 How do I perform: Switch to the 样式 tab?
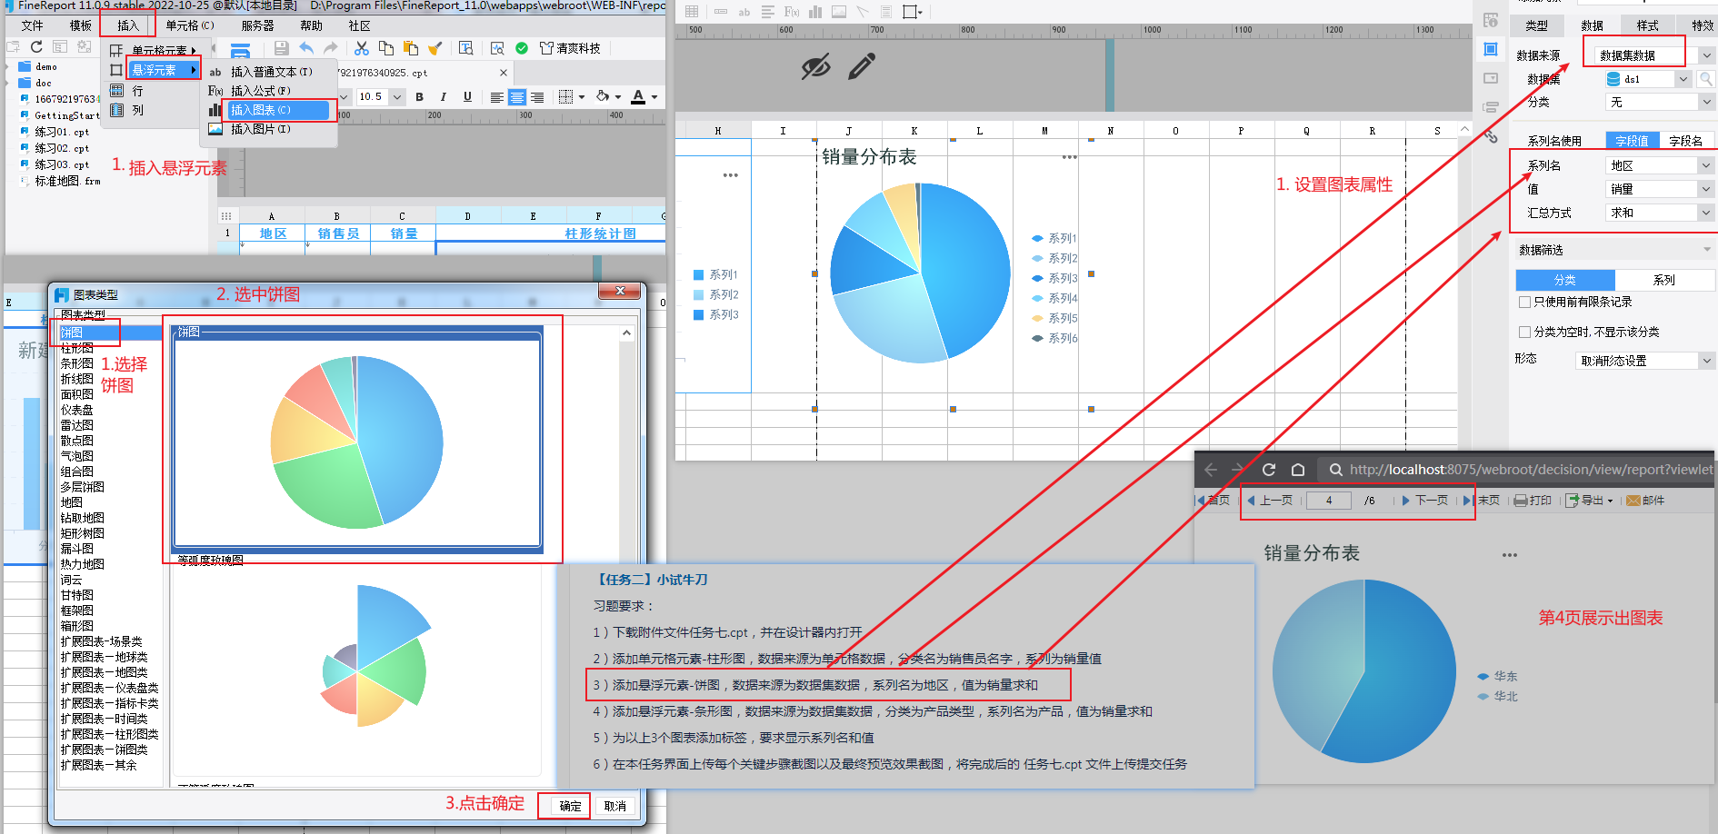(1647, 25)
